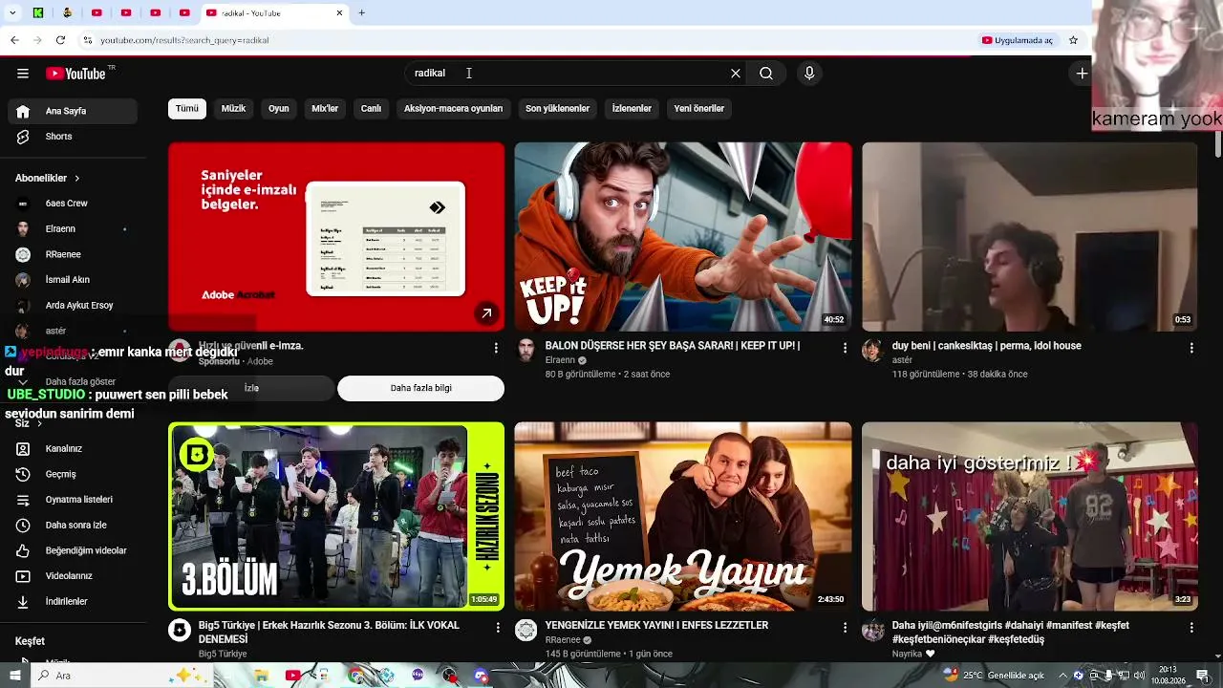Go to Ana Sayfa in the sidebar
Viewport: 1223px width, 688px height.
73,111
